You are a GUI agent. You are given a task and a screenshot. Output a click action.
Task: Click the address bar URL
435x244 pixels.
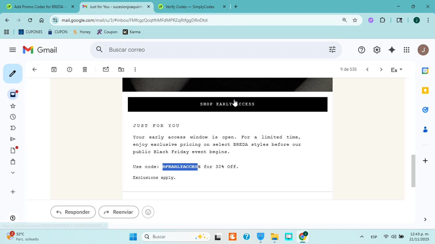coord(135,20)
